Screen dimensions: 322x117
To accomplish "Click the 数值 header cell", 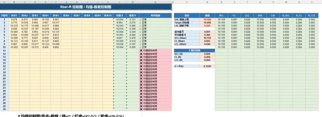I will point(207,15).
